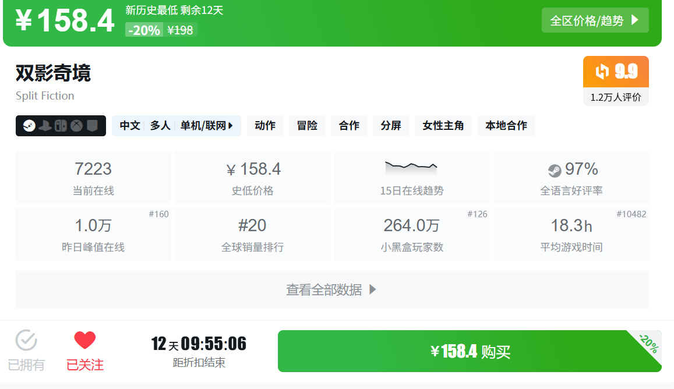This screenshot has width=674, height=389.
Task: Click the large ¥158.4 header price
Action: point(65,20)
